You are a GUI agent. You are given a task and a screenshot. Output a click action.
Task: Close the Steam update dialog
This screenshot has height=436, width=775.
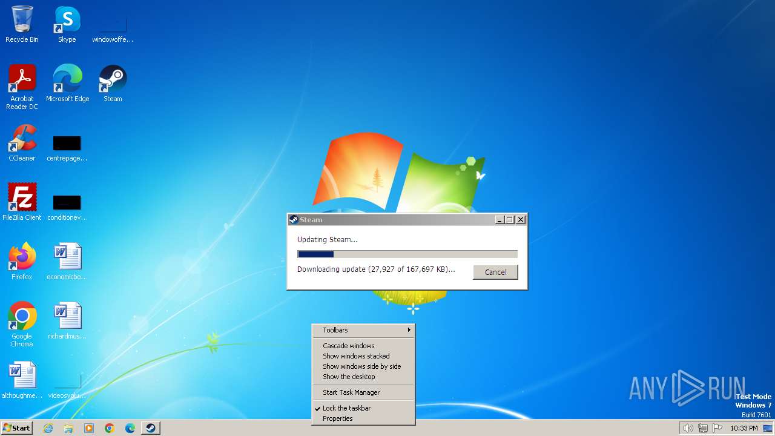(520, 220)
